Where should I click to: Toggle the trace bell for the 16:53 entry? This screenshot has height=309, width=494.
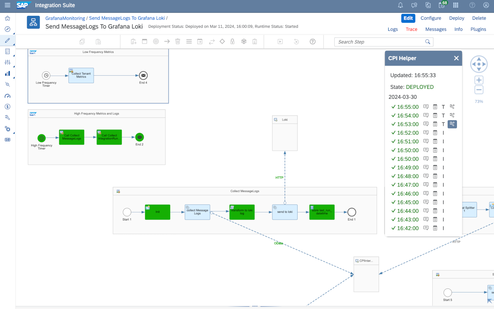click(x=452, y=124)
